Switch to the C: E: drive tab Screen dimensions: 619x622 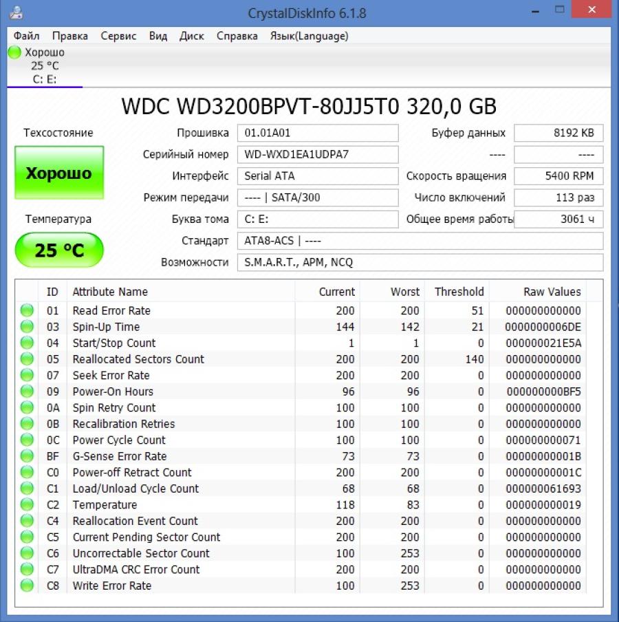point(43,79)
